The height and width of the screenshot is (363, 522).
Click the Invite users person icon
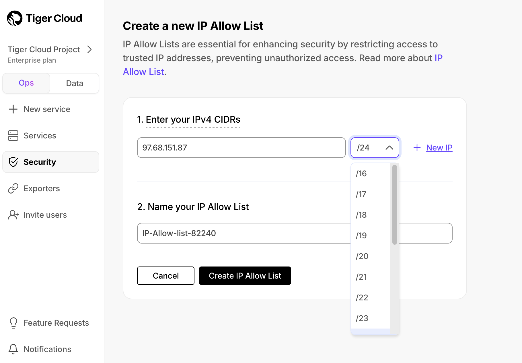[x=13, y=215]
